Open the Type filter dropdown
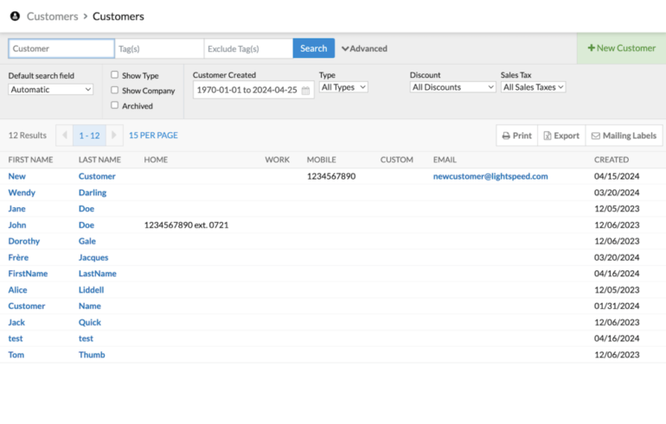 [x=343, y=87]
